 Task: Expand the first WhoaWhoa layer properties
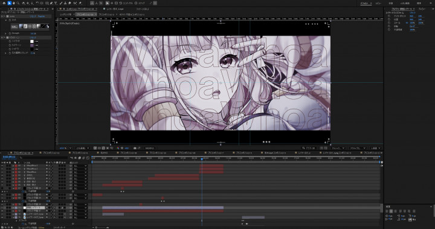(x=13, y=166)
